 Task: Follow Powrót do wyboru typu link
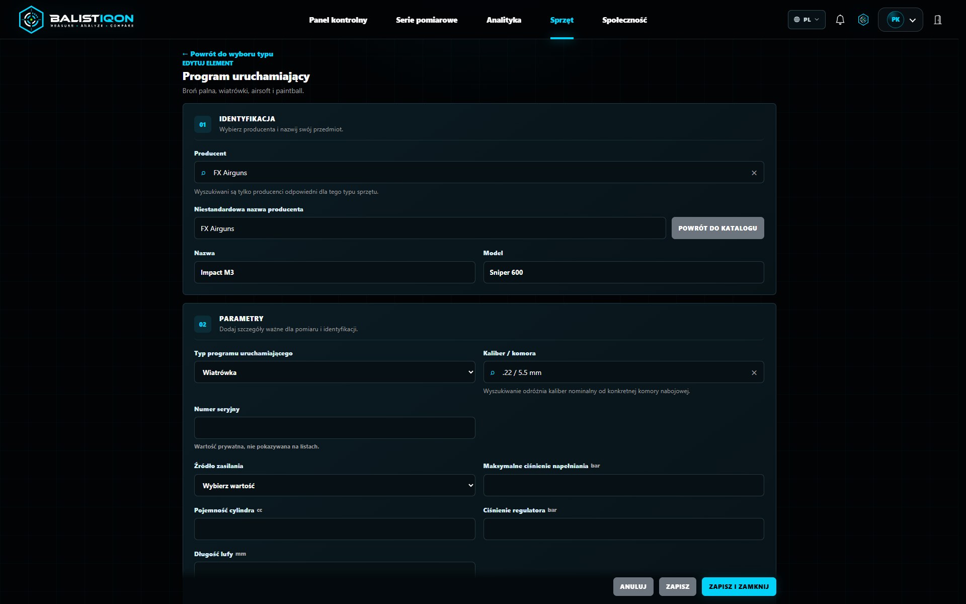click(x=228, y=54)
